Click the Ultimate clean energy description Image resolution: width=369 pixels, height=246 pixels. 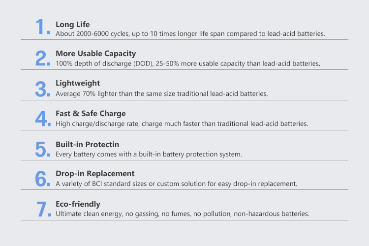(x=183, y=214)
